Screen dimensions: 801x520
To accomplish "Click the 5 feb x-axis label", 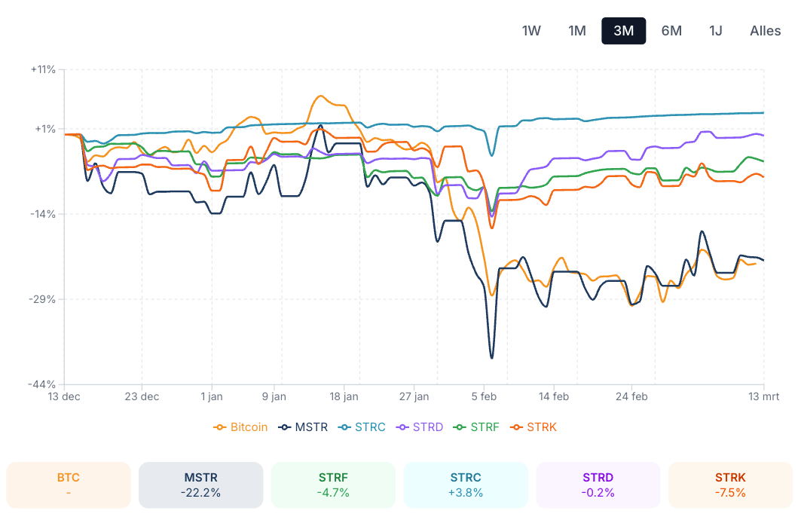I will 485,396.
